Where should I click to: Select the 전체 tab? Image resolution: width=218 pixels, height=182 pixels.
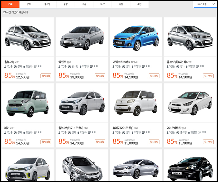pos(10,4)
